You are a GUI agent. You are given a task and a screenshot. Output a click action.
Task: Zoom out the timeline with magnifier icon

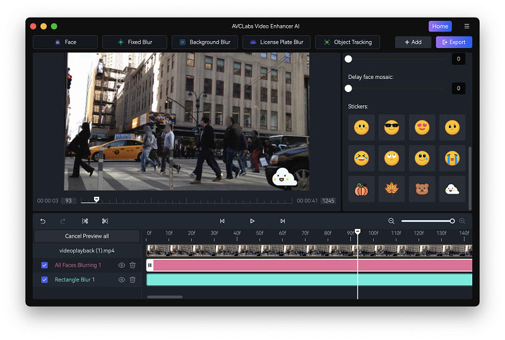click(391, 221)
